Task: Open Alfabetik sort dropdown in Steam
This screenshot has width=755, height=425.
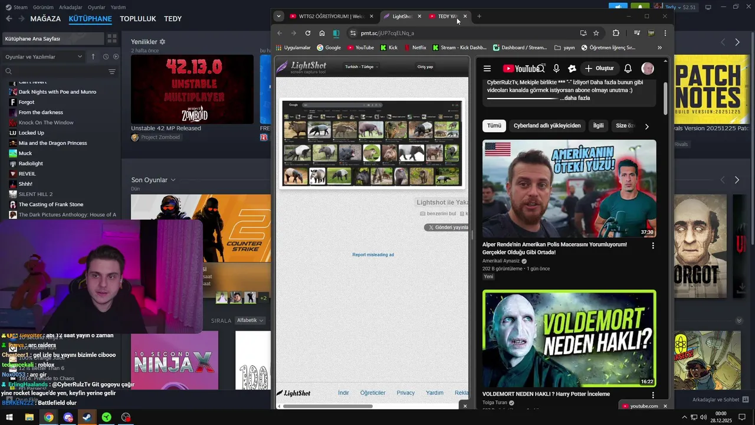Action: (x=250, y=320)
